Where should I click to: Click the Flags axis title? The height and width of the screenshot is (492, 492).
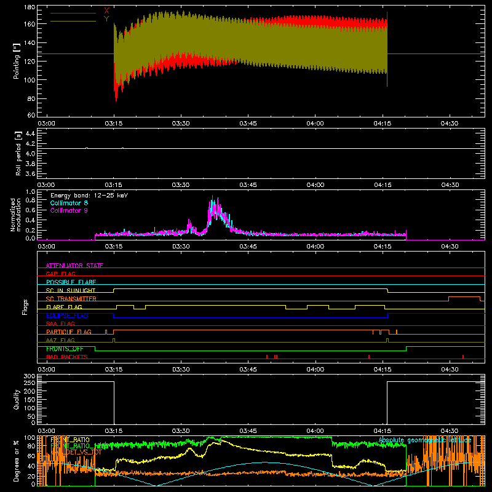[x=25, y=307]
